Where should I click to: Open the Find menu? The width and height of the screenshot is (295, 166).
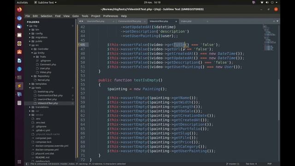[x=58, y=16]
